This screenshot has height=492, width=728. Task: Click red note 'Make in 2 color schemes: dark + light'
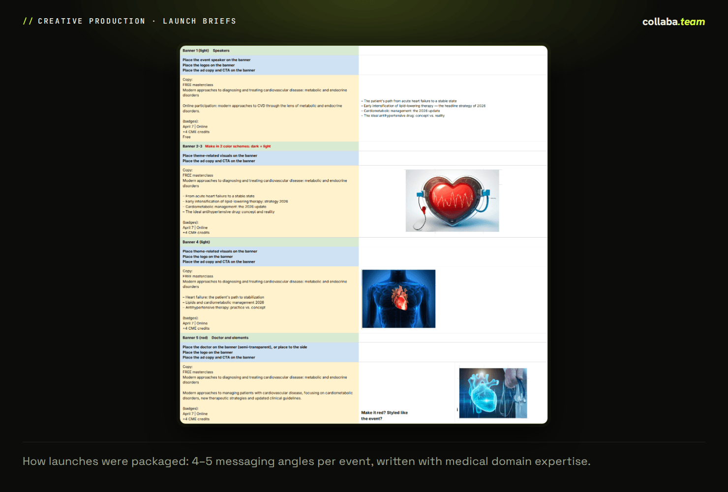238,146
